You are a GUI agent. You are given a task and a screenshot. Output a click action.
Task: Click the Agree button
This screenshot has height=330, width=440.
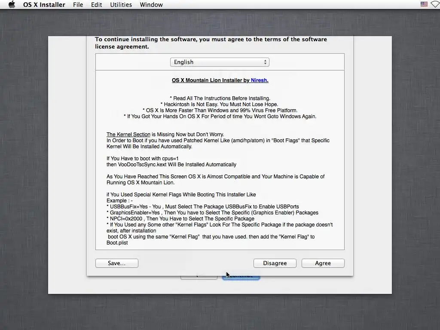click(323, 263)
